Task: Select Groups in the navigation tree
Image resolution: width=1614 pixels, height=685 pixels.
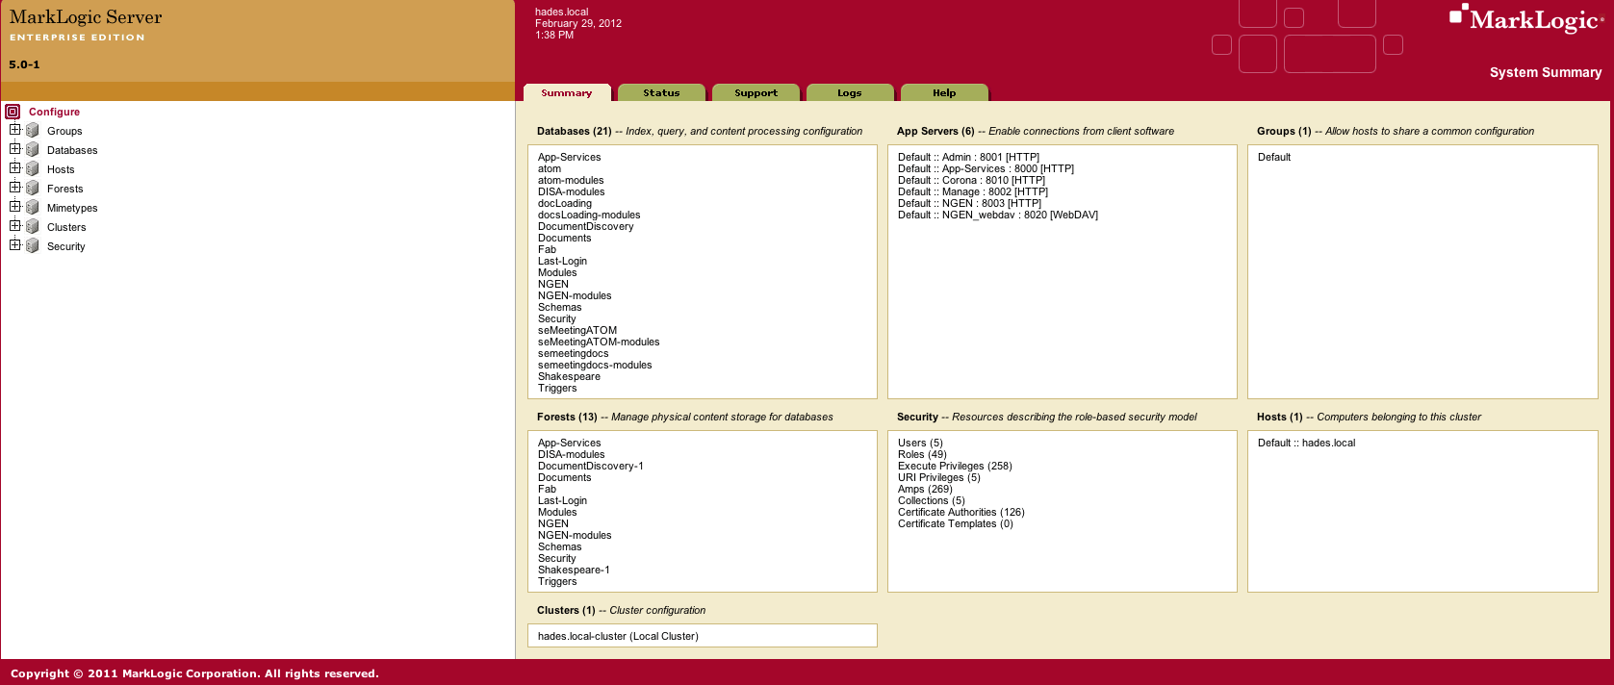Action: 64,131
